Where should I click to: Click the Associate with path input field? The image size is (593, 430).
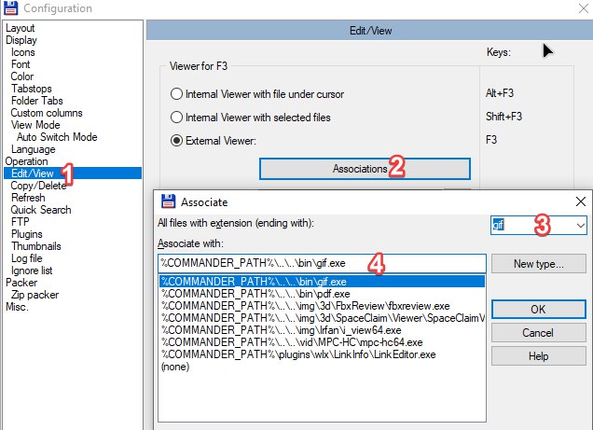(322, 263)
